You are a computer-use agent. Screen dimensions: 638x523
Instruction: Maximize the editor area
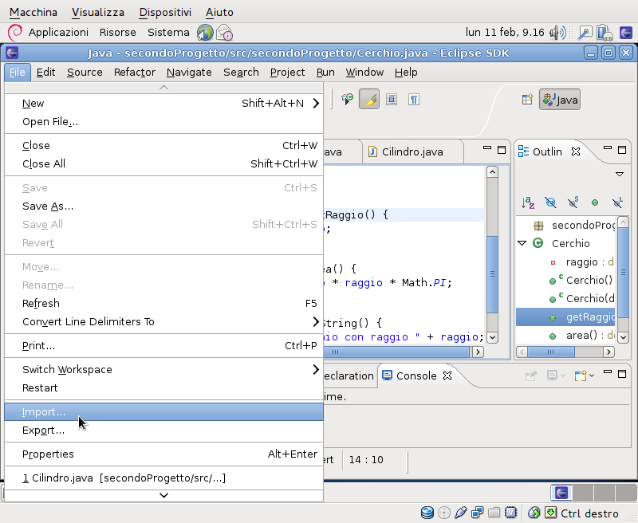502,150
